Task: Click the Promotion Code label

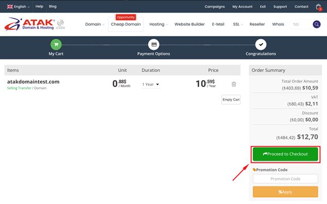Action: pyautogui.click(x=272, y=170)
